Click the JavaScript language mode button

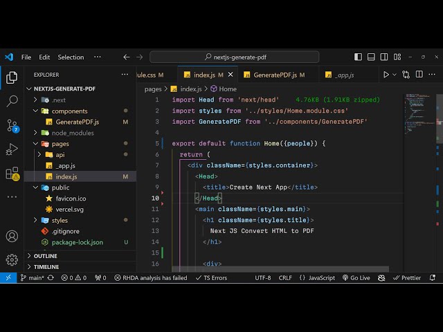point(317,278)
